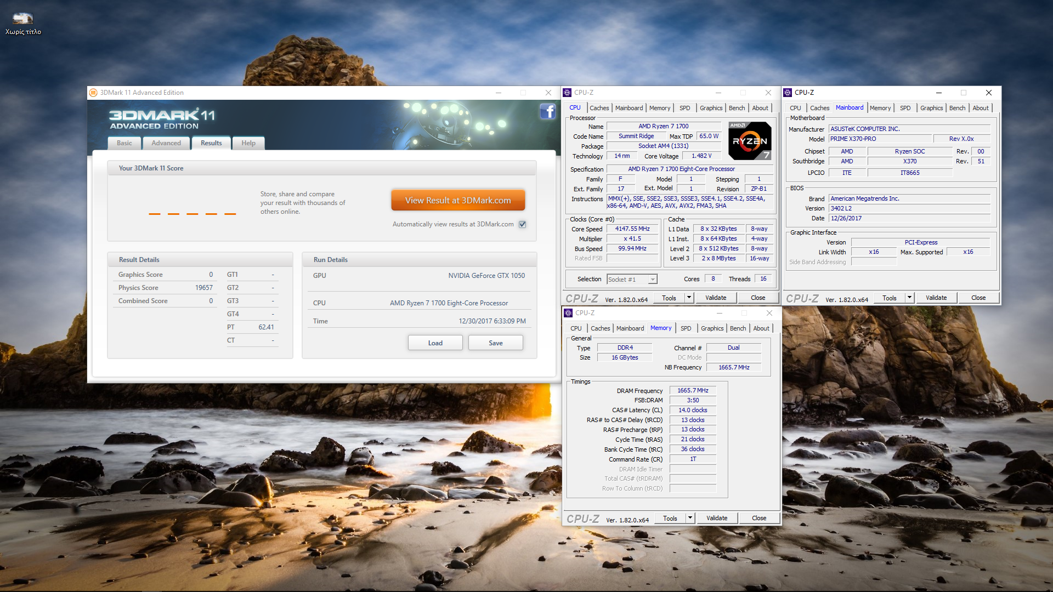Open Bench tab in CPU-Z CPU window
The width and height of the screenshot is (1053, 592).
point(737,108)
